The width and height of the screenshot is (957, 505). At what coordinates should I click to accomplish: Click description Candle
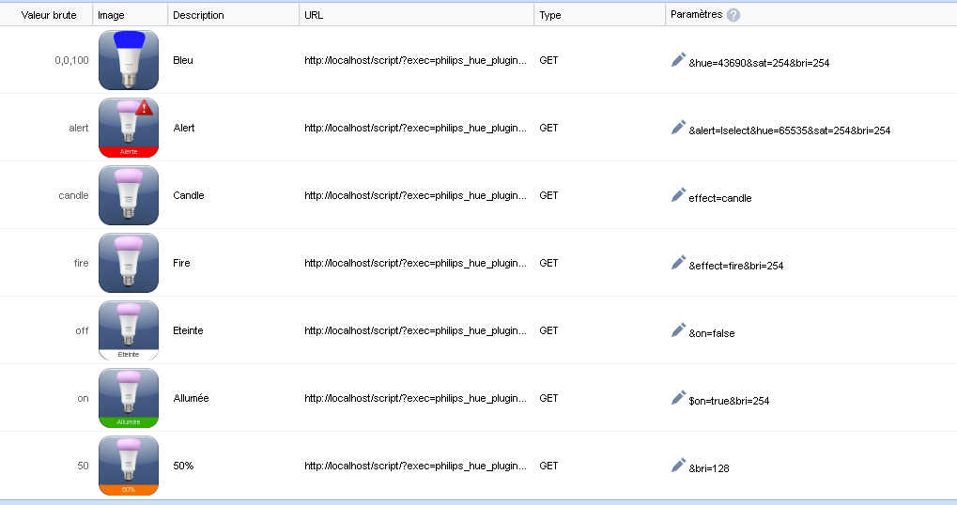[189, 196]
